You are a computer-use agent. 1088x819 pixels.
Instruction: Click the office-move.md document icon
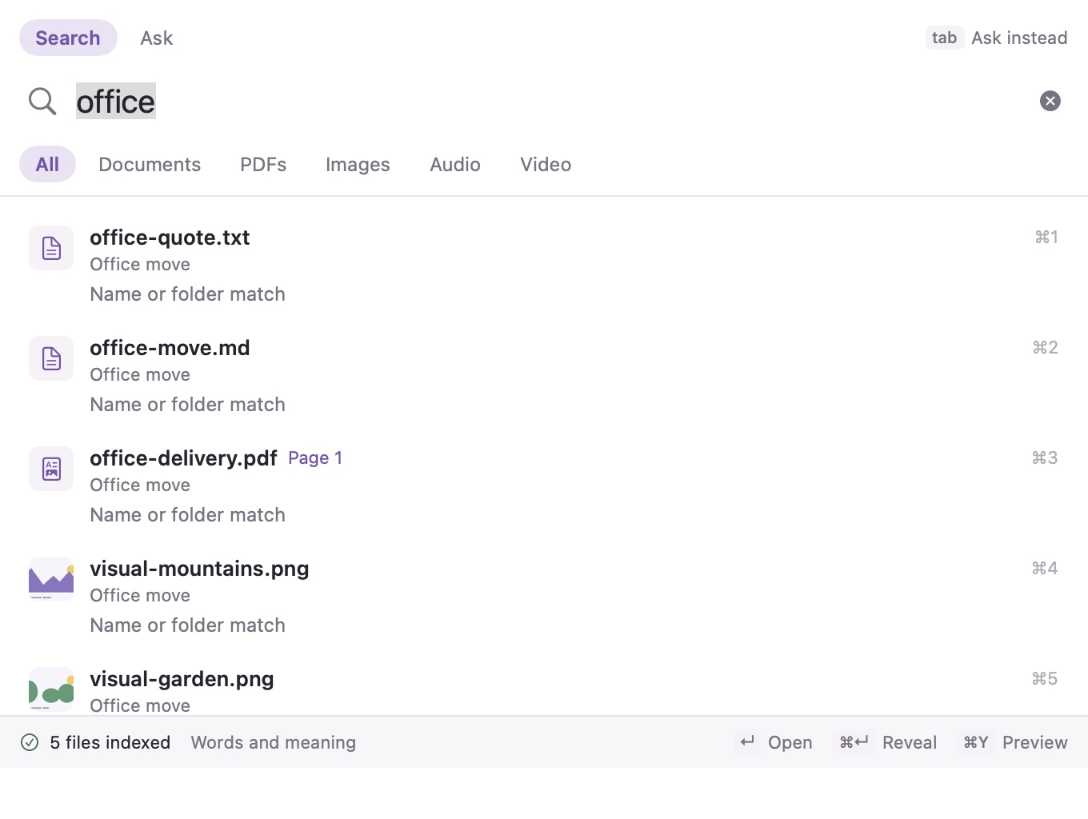[x=51, y=358]
